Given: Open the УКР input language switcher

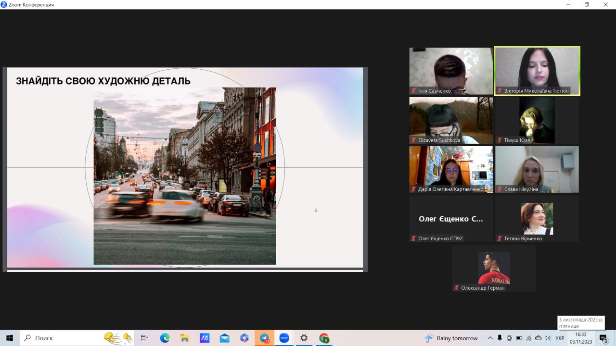Looking at the screenshot, I should click(560, 338).
